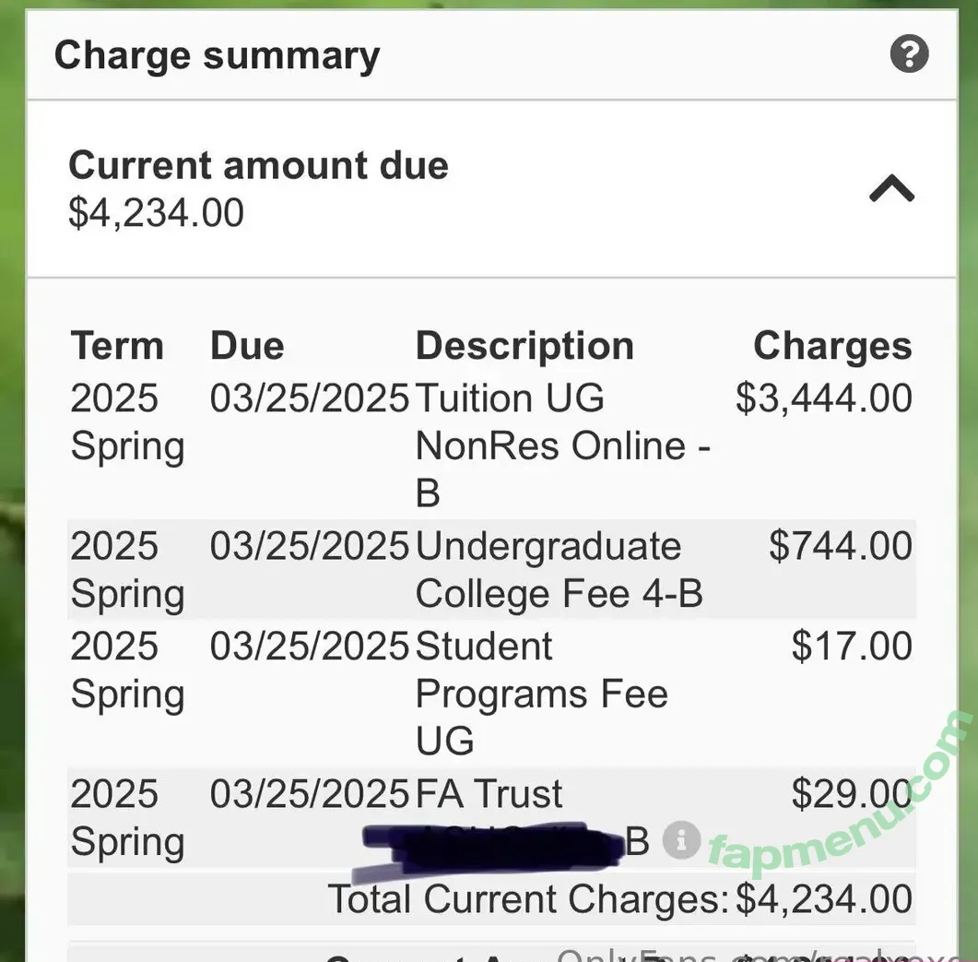Select the Undergraduate College Fee 4-B row
The width and height of the screenshot is (978, 962).
[491, 569]
